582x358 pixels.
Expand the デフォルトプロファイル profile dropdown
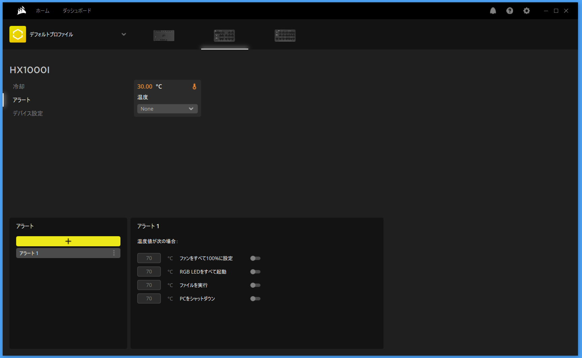tap(124, 34)
